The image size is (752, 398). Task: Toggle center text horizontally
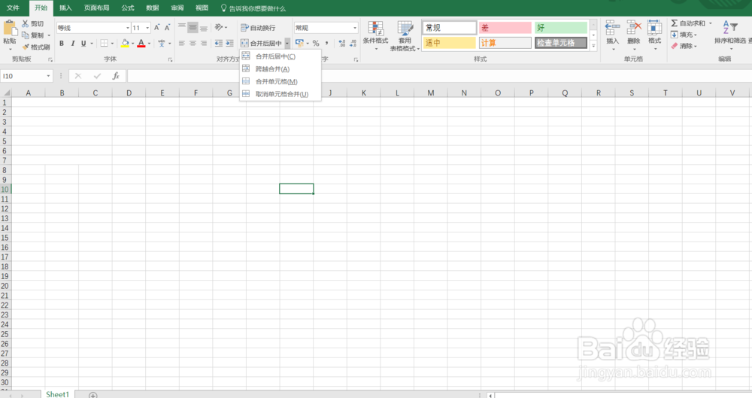(x=193, y=43)
